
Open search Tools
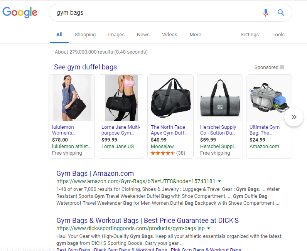click(x=278, y=35)
